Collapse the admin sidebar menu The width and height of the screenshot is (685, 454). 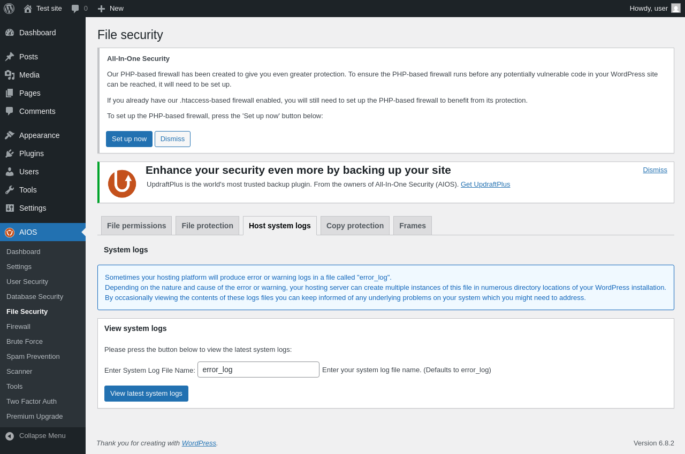click(x=43, y=436)
